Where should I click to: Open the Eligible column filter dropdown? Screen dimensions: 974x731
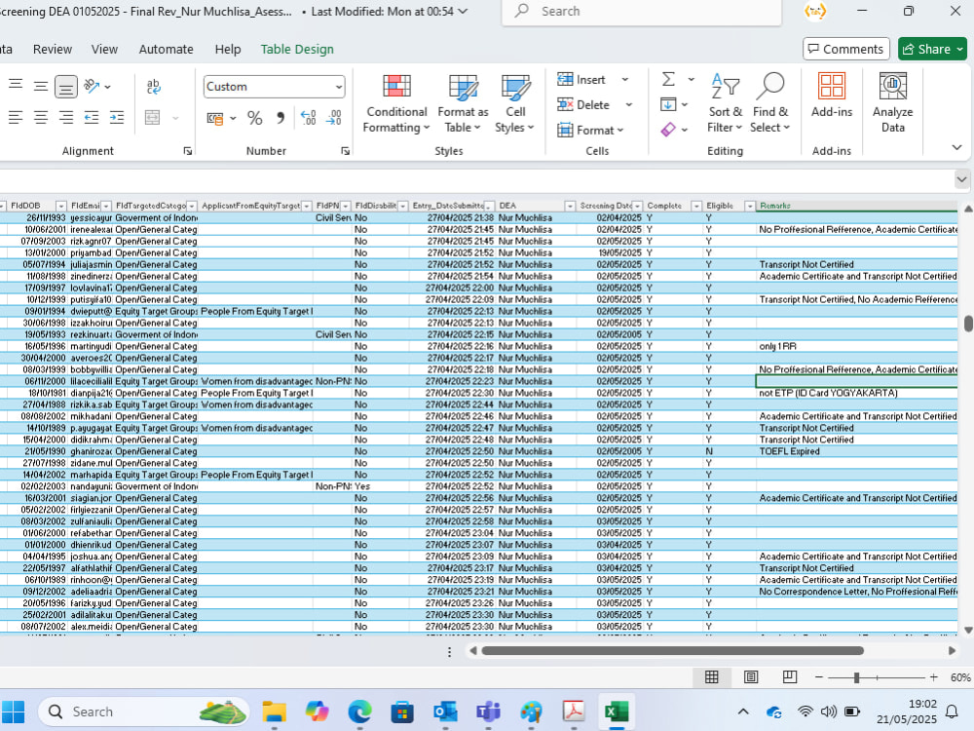pos(750,206)
